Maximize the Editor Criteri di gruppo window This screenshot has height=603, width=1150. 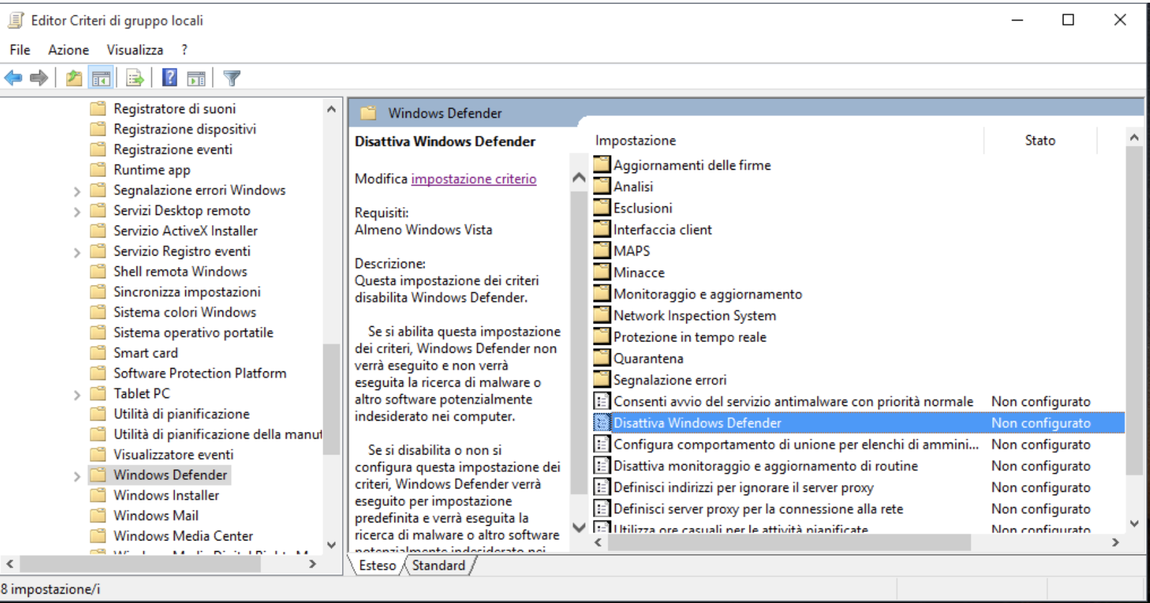click(1068, 20)
